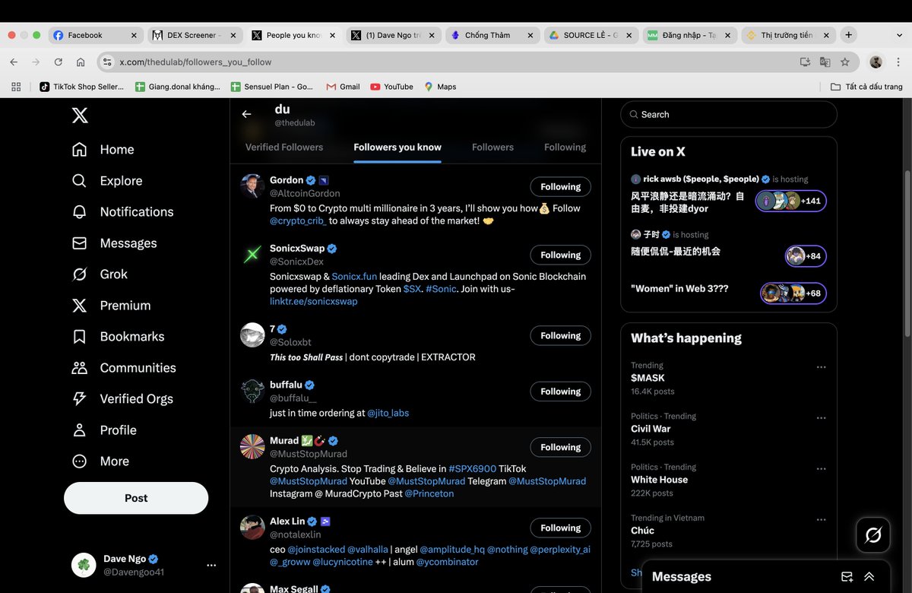Switch to the Verified Followers tab
The width and height of the screenshot is (912, 593).
tap(283, 147)
